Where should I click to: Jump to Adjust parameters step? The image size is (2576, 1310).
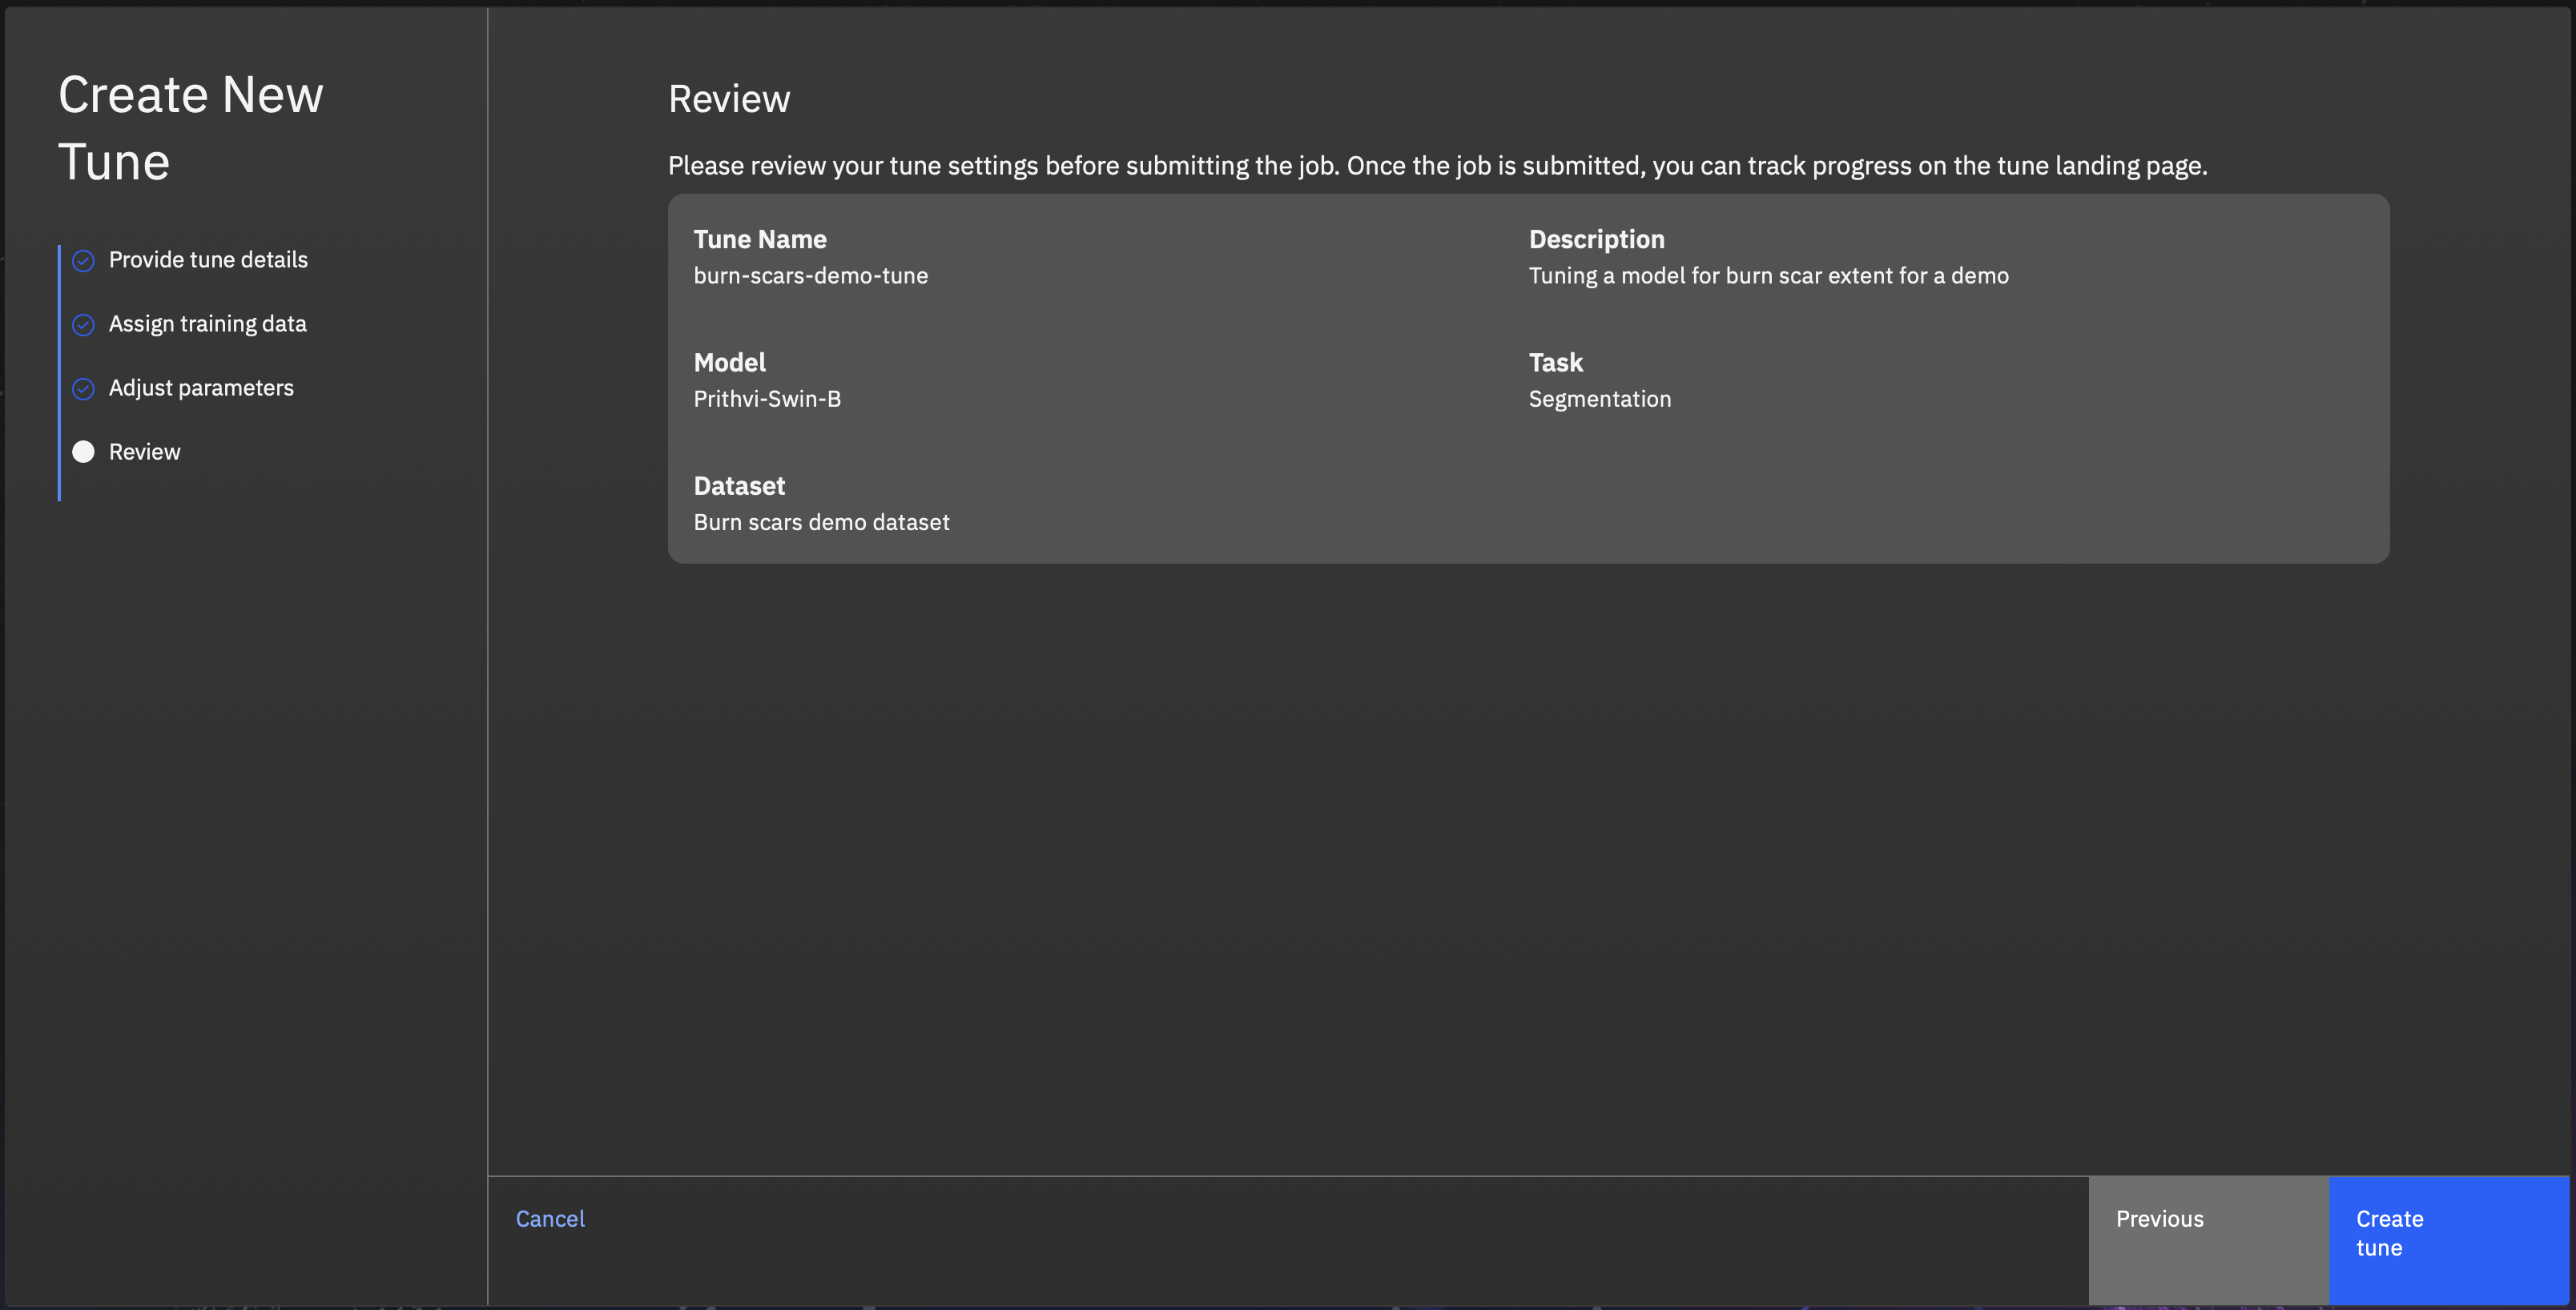201,388
